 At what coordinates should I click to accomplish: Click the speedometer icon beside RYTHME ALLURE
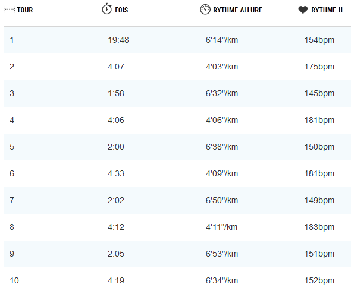pos(205,10)
